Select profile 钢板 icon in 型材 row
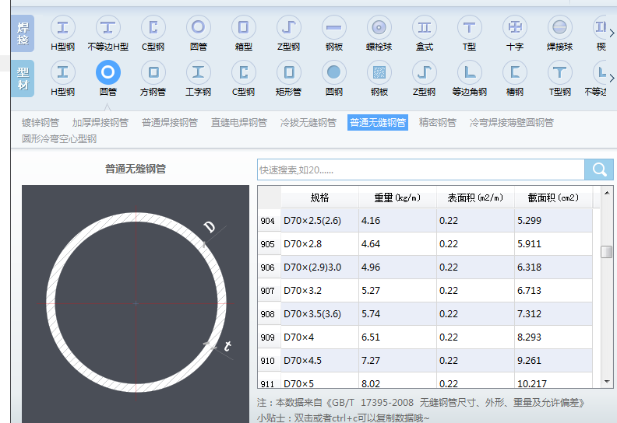The image size is (617, 423). (379, 72)
